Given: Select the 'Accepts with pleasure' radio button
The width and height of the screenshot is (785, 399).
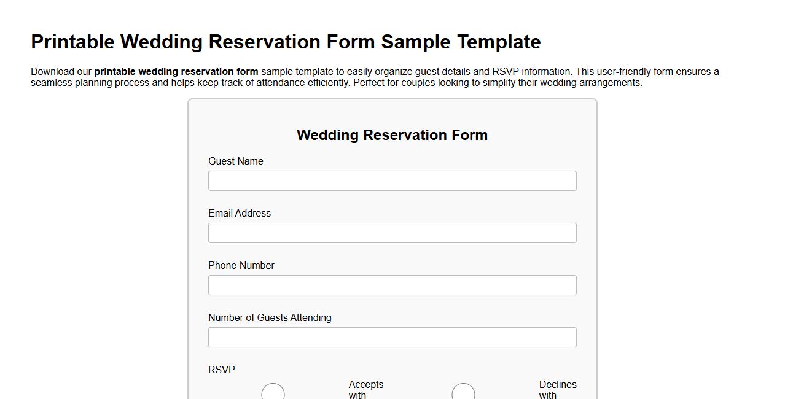Looking at the screenshot, I should coord(273,393).
